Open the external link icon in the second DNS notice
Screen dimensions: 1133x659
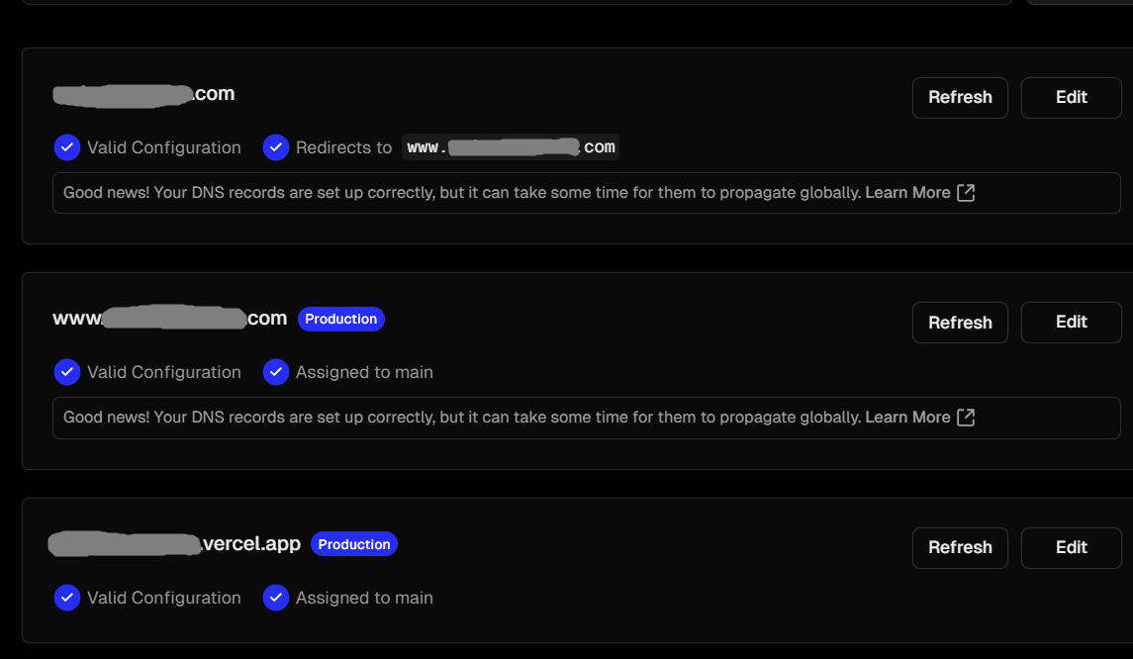pyautogui.click(x=966, y=418)
